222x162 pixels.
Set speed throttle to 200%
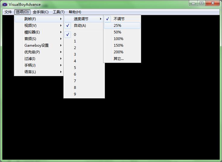[122, 52]
